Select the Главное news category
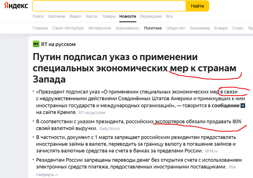Image resolution: width=253 pixels, height=178 pixels. click(40, 28)
